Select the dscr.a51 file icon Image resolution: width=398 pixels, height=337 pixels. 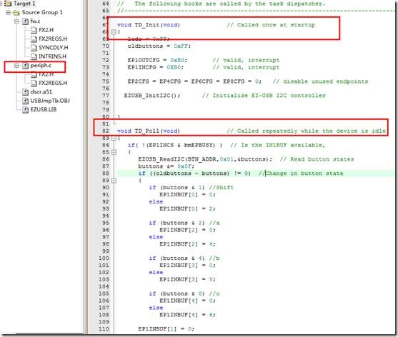[25, 92]
